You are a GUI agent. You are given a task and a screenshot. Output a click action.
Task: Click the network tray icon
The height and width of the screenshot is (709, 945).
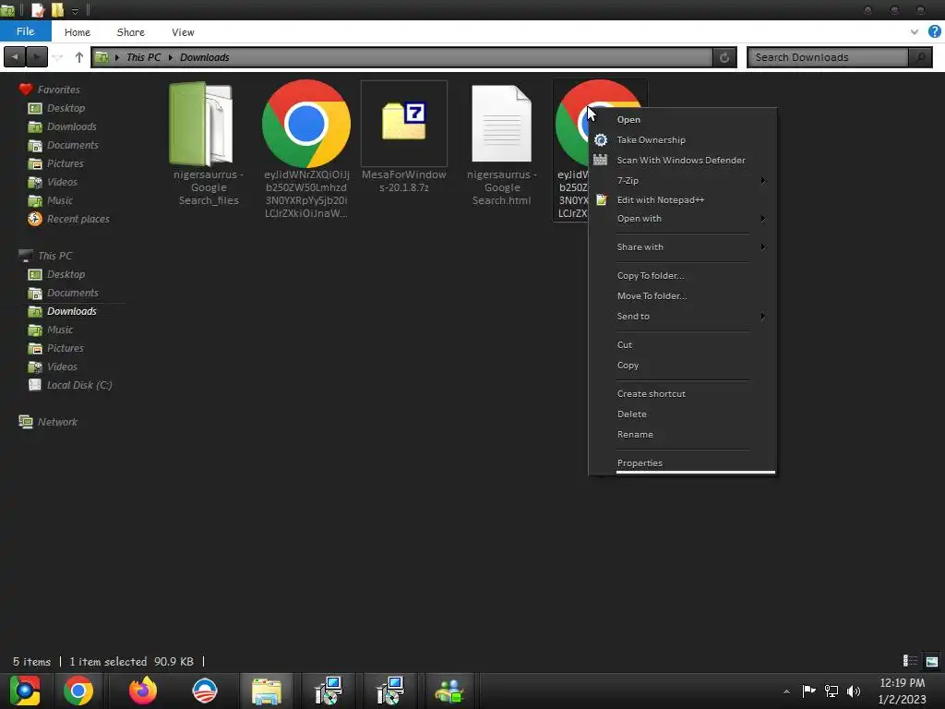coord(831,691)
